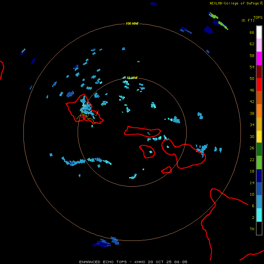Click the legend value "34"

tap(252, 125)
